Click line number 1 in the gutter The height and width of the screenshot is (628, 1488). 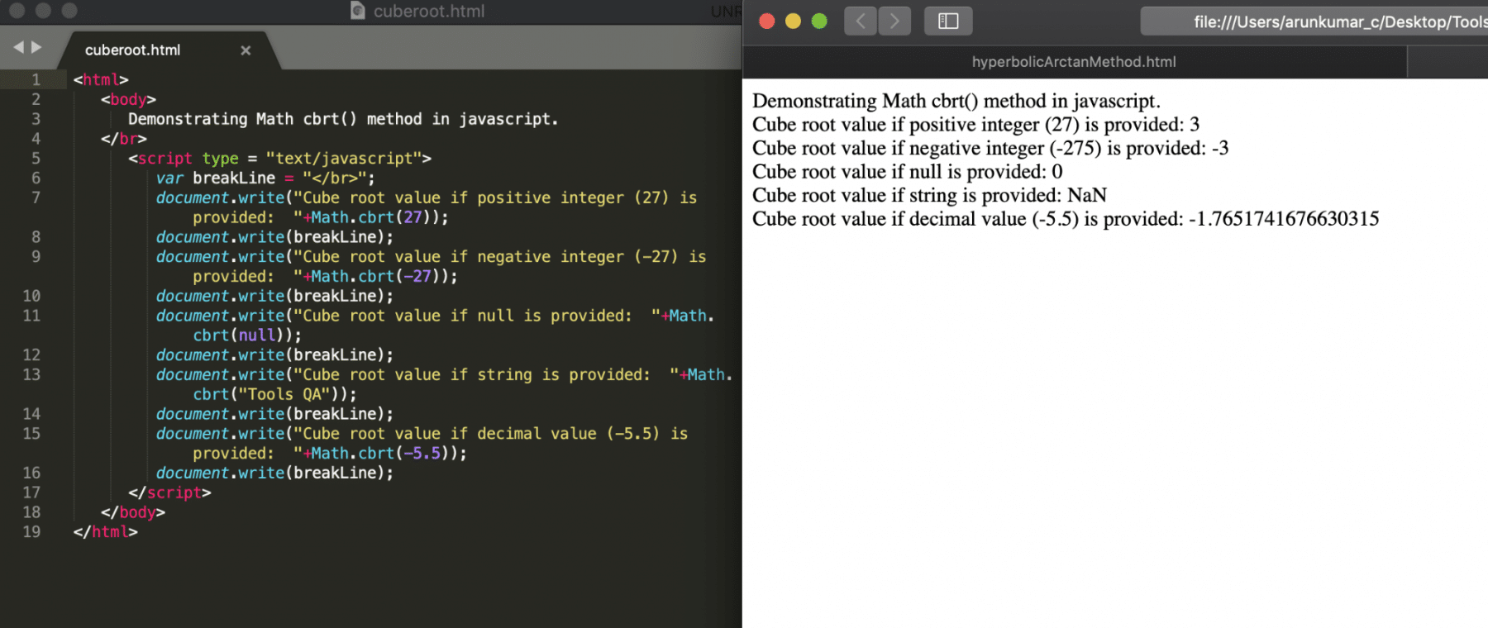(x=36, y=79)
